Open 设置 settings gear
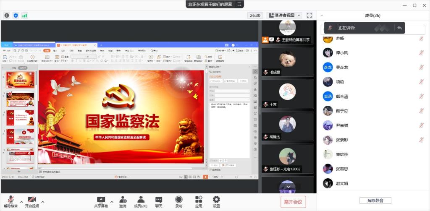The height and width of the screenshot is (211, 430). click(216, 201)
